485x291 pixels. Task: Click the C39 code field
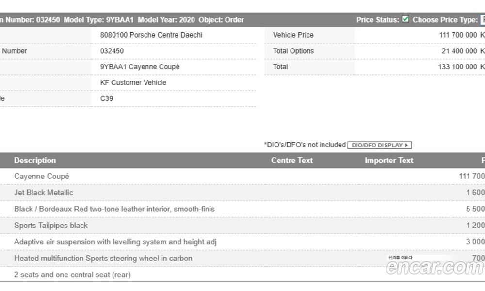pyautogui.click(x=107, y=98)
